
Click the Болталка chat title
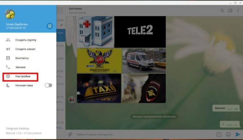tap(75, 9)
